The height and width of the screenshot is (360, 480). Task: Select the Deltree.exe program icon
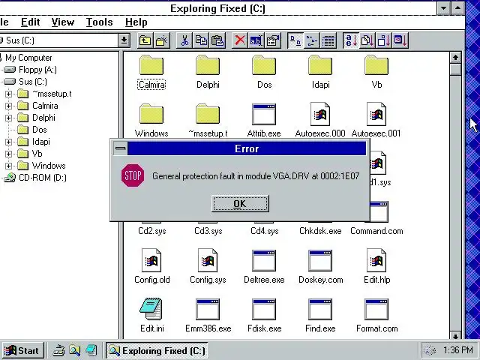point(264,260)
